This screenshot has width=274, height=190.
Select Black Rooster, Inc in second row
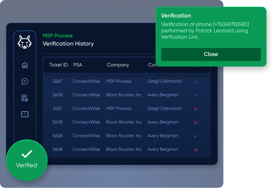tap(124, 95)
